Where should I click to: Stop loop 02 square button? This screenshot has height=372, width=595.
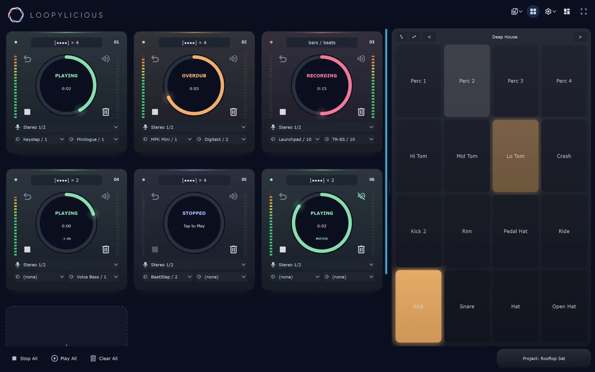tap(155, 112)
